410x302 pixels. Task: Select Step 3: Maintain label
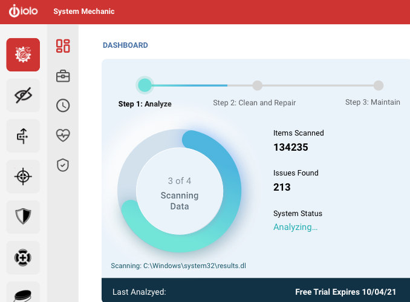pyautogui.click(x=373, y=102)
